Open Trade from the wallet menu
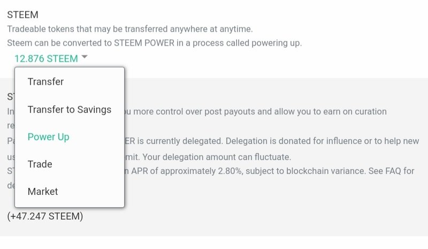 point(41,164)
